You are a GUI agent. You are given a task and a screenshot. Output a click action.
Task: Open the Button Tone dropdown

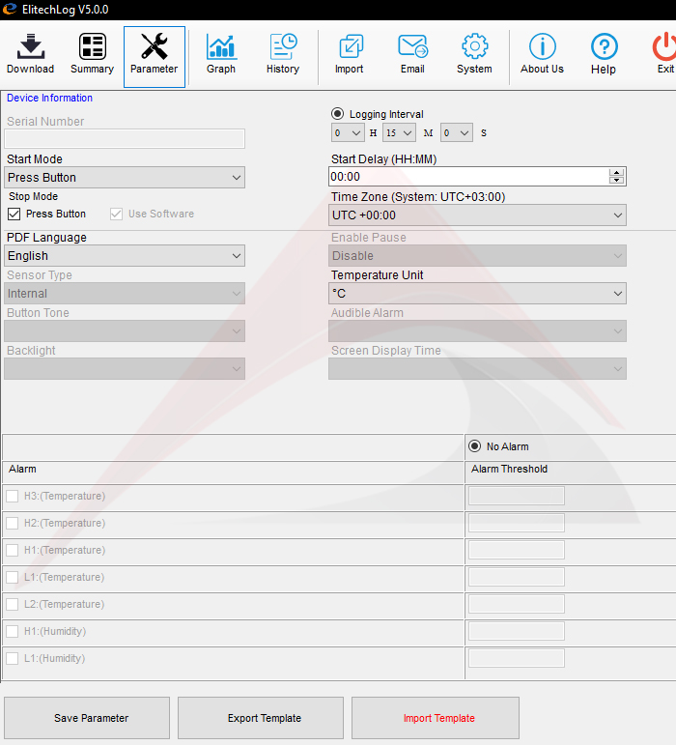(x=125, y=331)
